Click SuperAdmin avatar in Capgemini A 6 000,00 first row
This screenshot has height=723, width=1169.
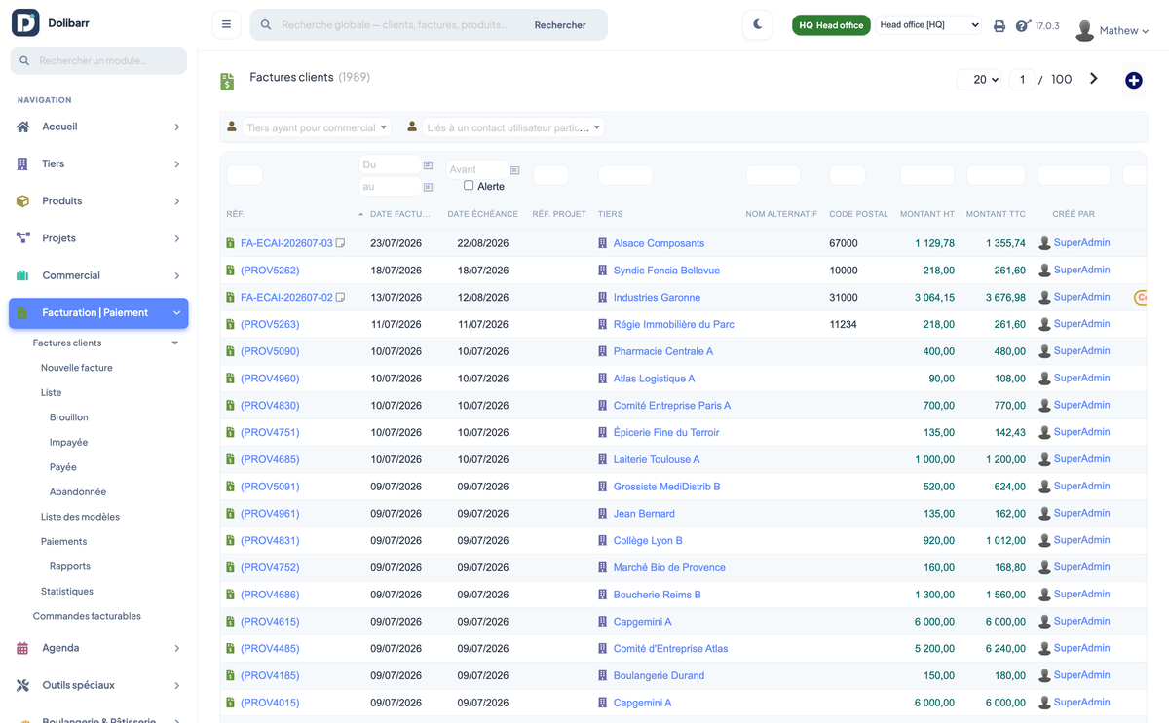click(x=1044, y=622)
